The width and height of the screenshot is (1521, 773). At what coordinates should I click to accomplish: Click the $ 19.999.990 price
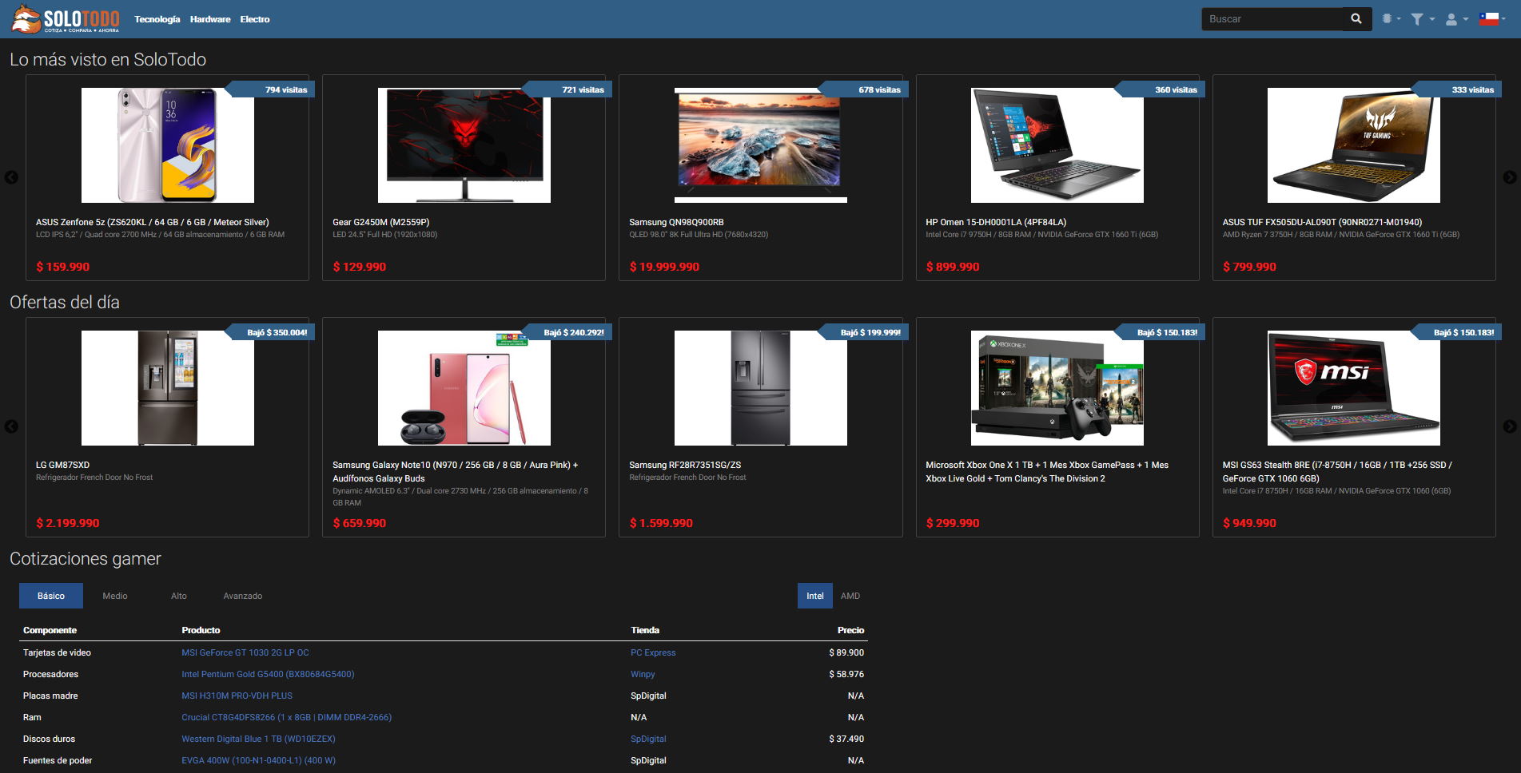tap(664, 267)
